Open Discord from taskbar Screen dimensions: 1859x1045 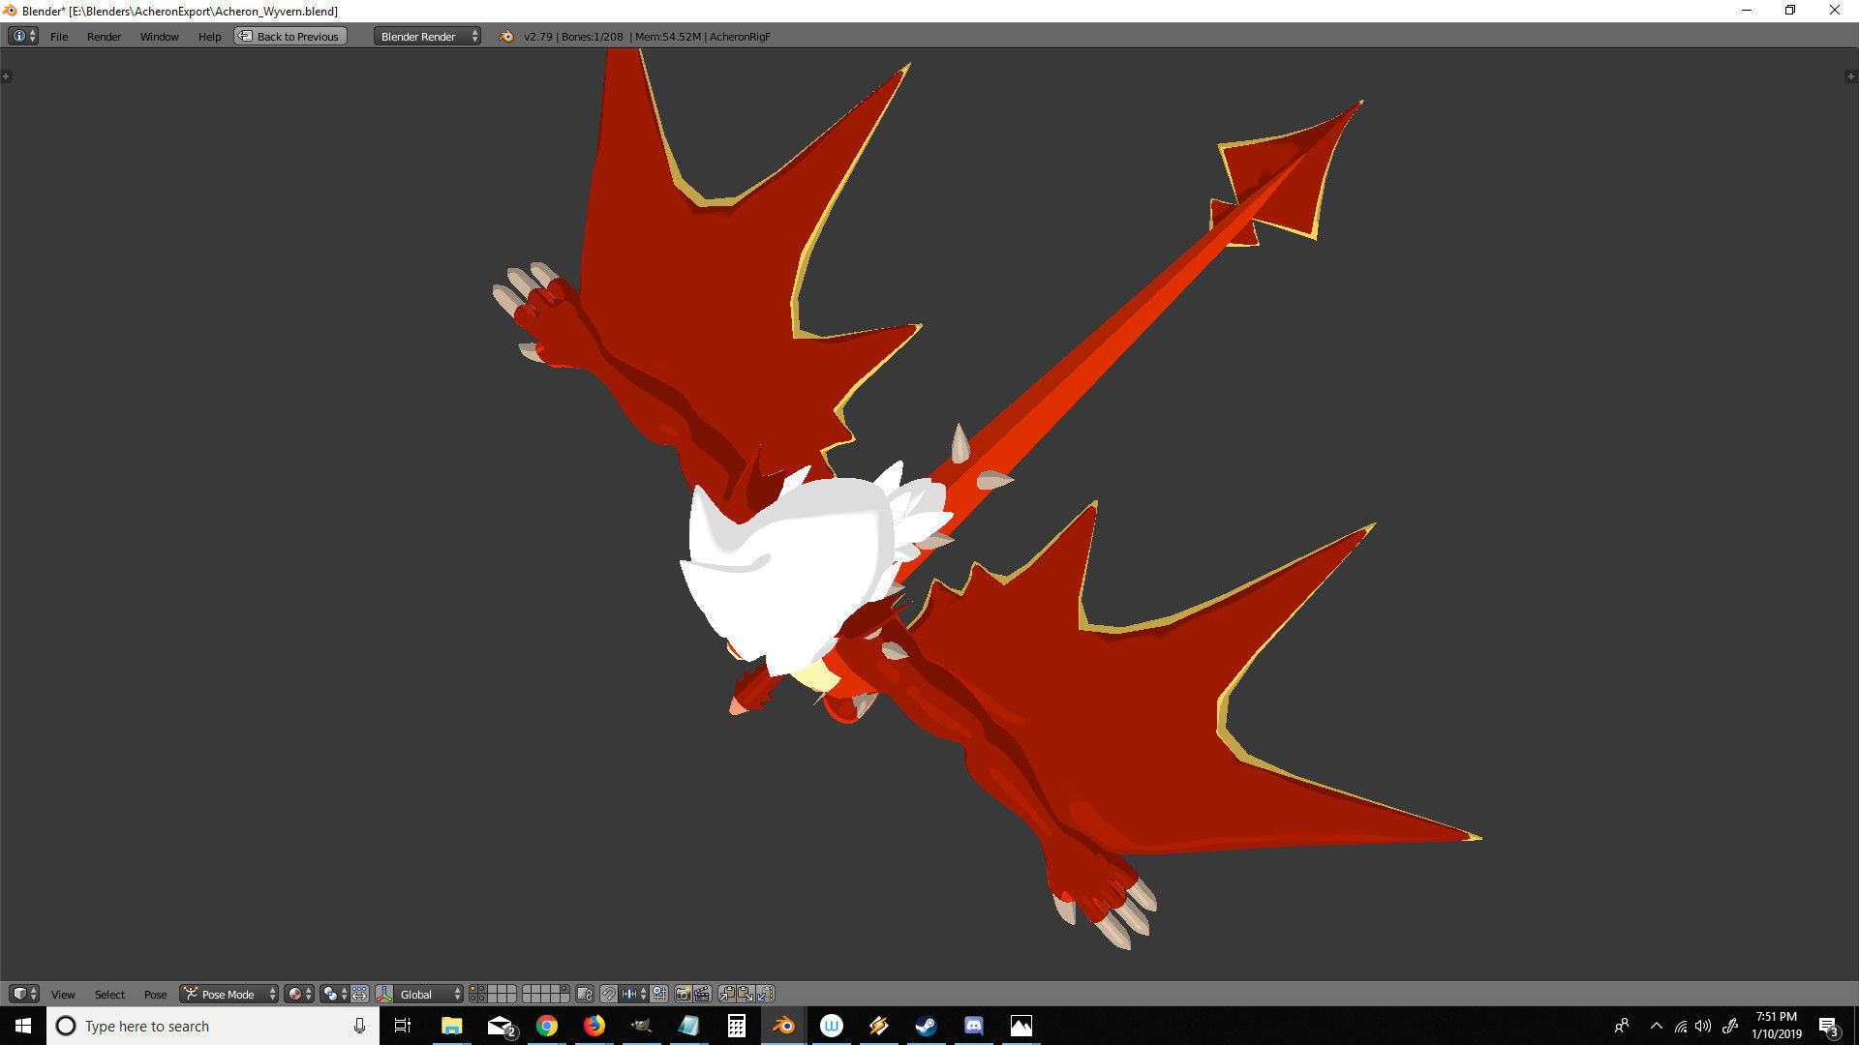[973, 1026]
